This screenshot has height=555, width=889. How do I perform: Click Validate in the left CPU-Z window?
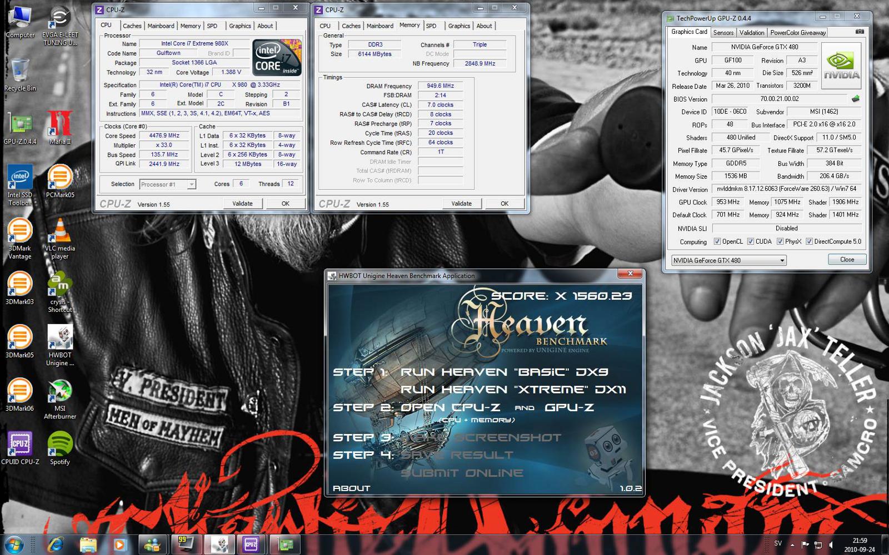[242, 204]
